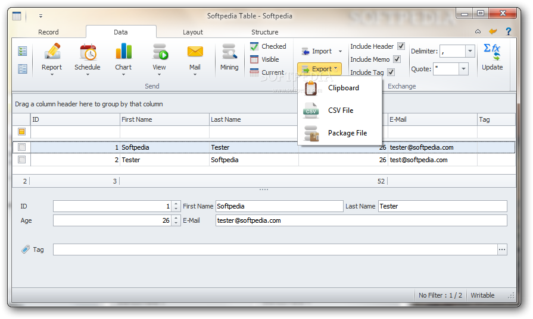Switch to the Data tab
533x319 pixels.
[x=121, y=32]
